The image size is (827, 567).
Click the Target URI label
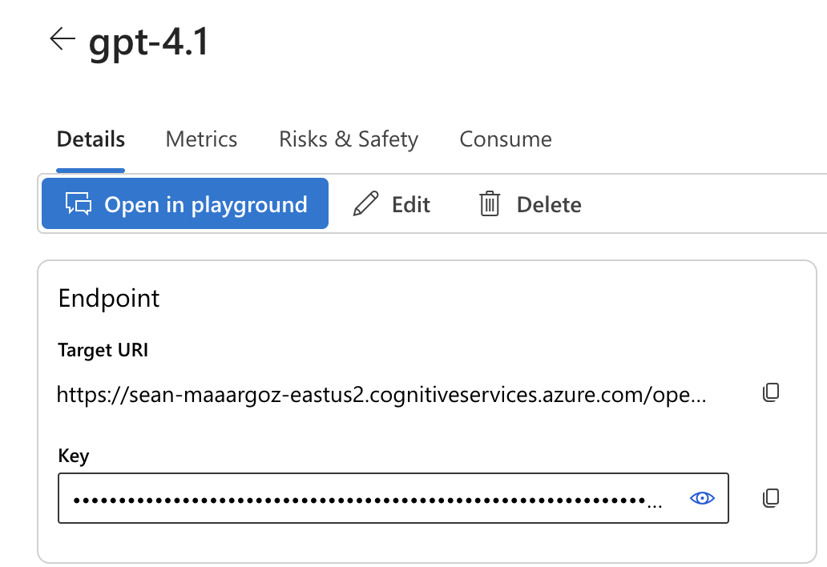coord(103,350)
